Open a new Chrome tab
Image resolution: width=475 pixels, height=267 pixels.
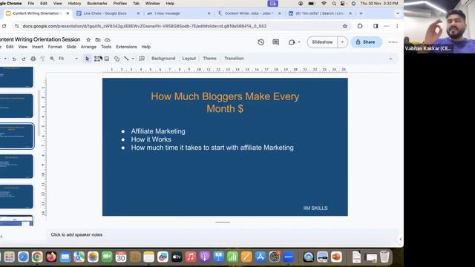(361, 13)
